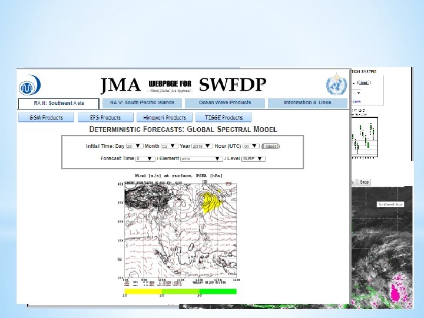Click the satellite image in background window

tap(382, 247)
